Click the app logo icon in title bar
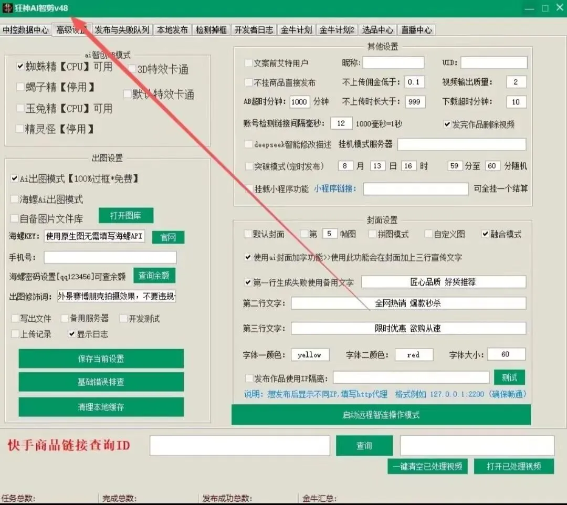This screenshot has height=505, width=567. [x=7, y=8]
